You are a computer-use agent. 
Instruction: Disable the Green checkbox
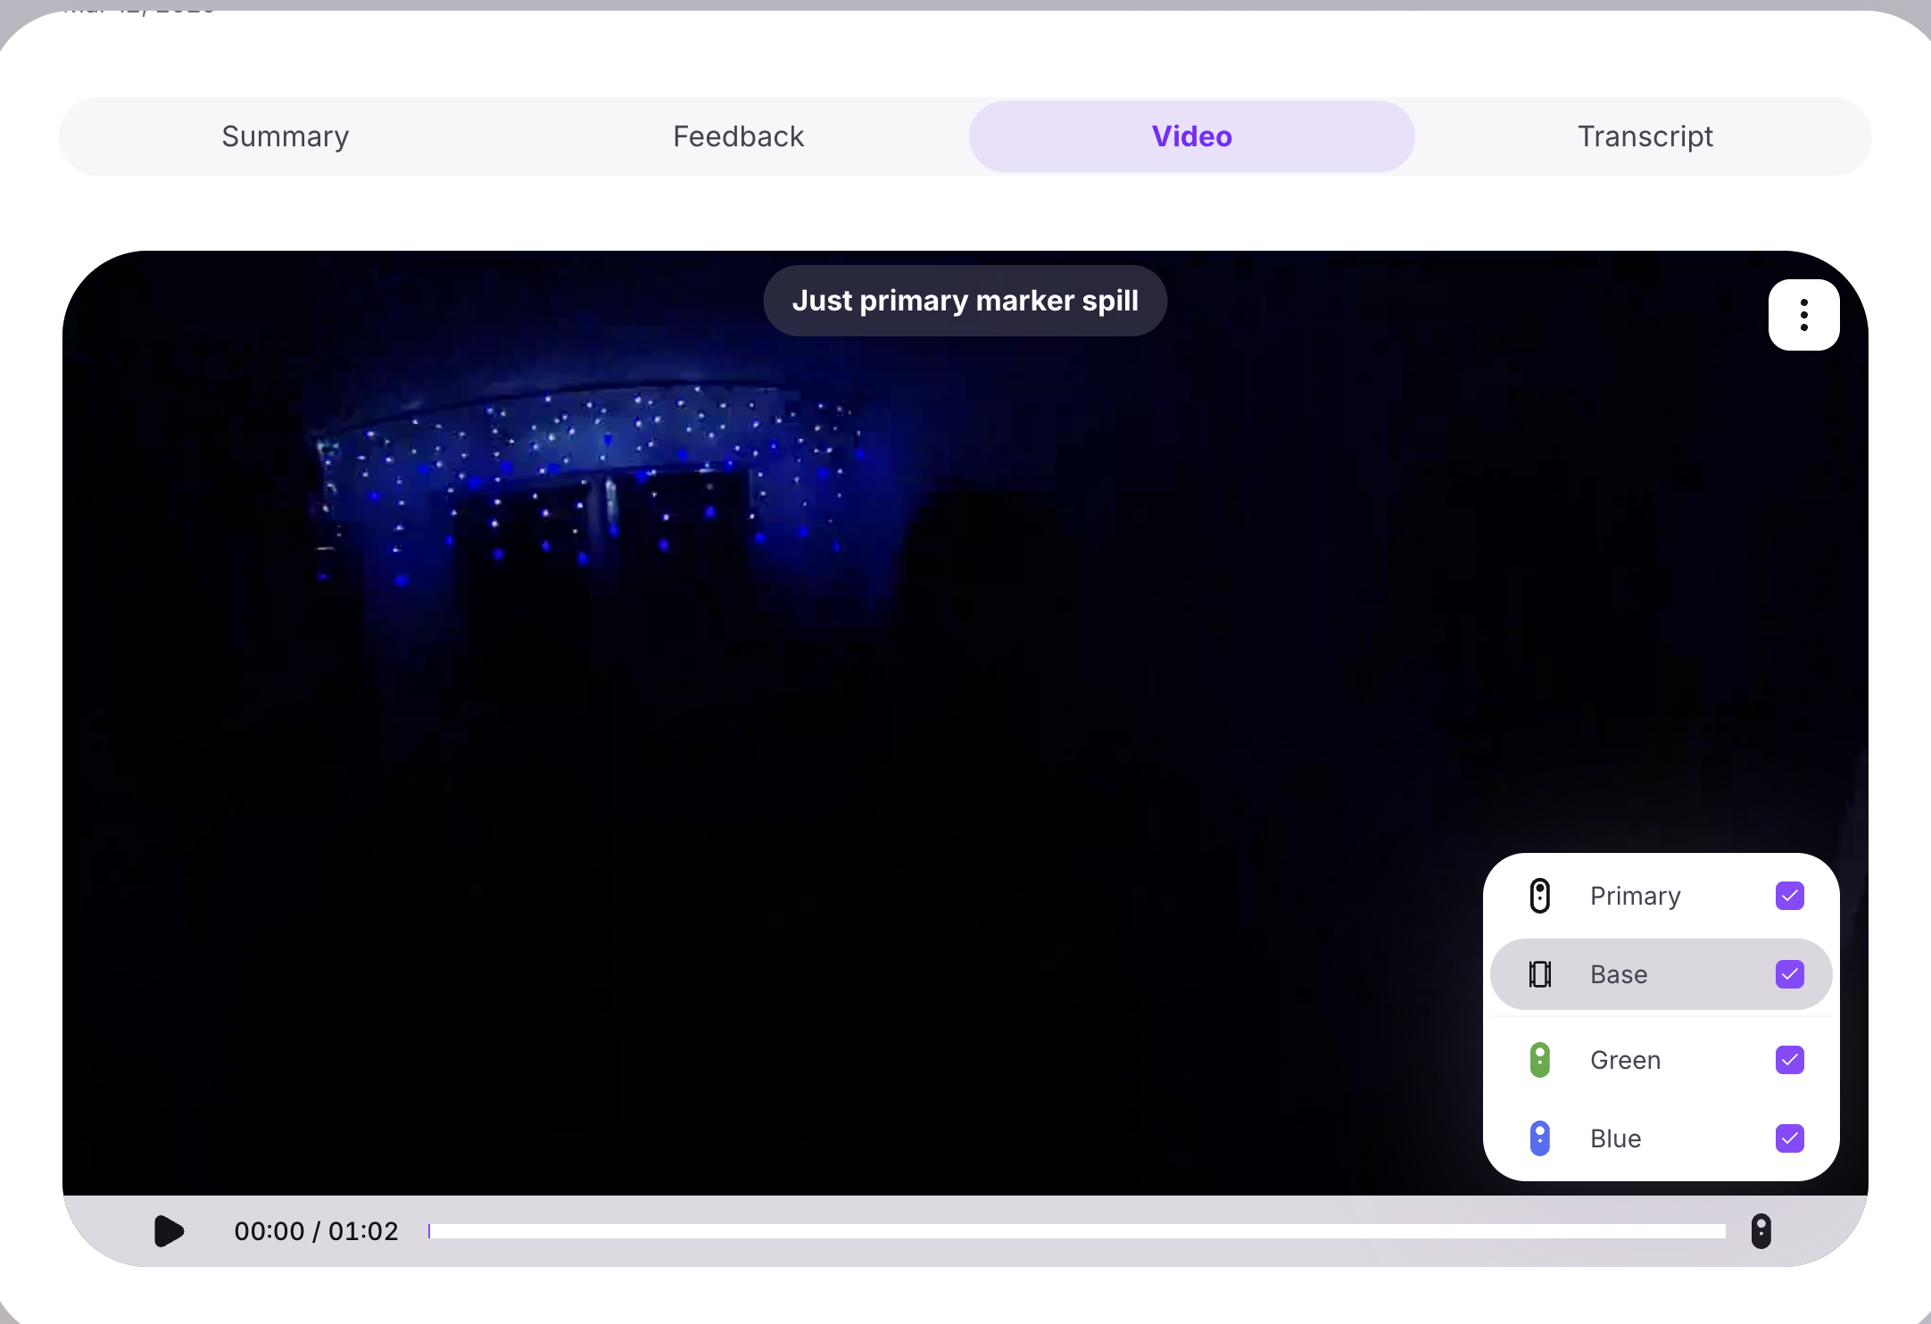1789,1060
